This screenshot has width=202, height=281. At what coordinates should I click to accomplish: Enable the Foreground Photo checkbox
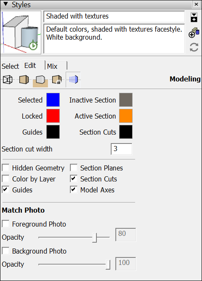tap(6, 224)
